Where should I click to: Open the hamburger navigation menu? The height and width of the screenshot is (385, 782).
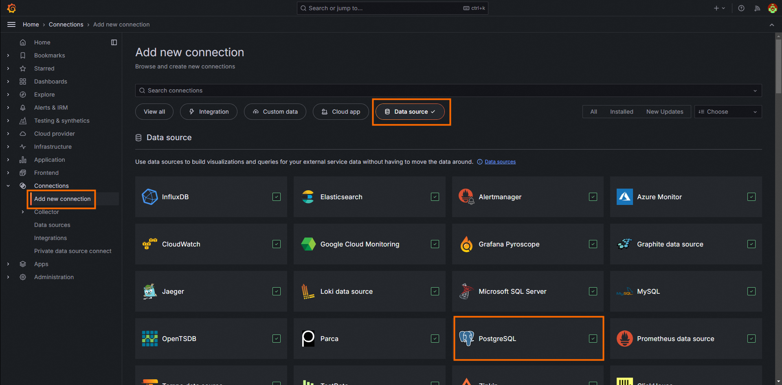pyautogui.click(x=11, y=24)
